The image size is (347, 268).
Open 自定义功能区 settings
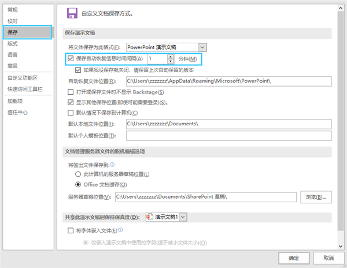(x=23, y=78)
